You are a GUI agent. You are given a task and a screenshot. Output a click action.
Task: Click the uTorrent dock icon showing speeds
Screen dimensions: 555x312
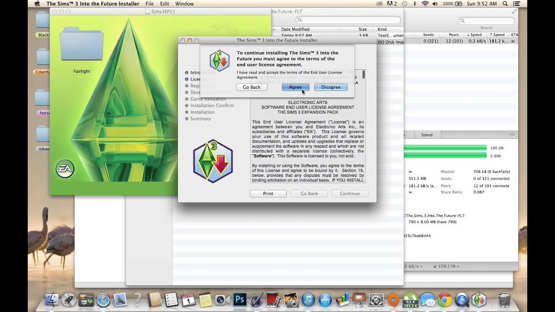410,300
